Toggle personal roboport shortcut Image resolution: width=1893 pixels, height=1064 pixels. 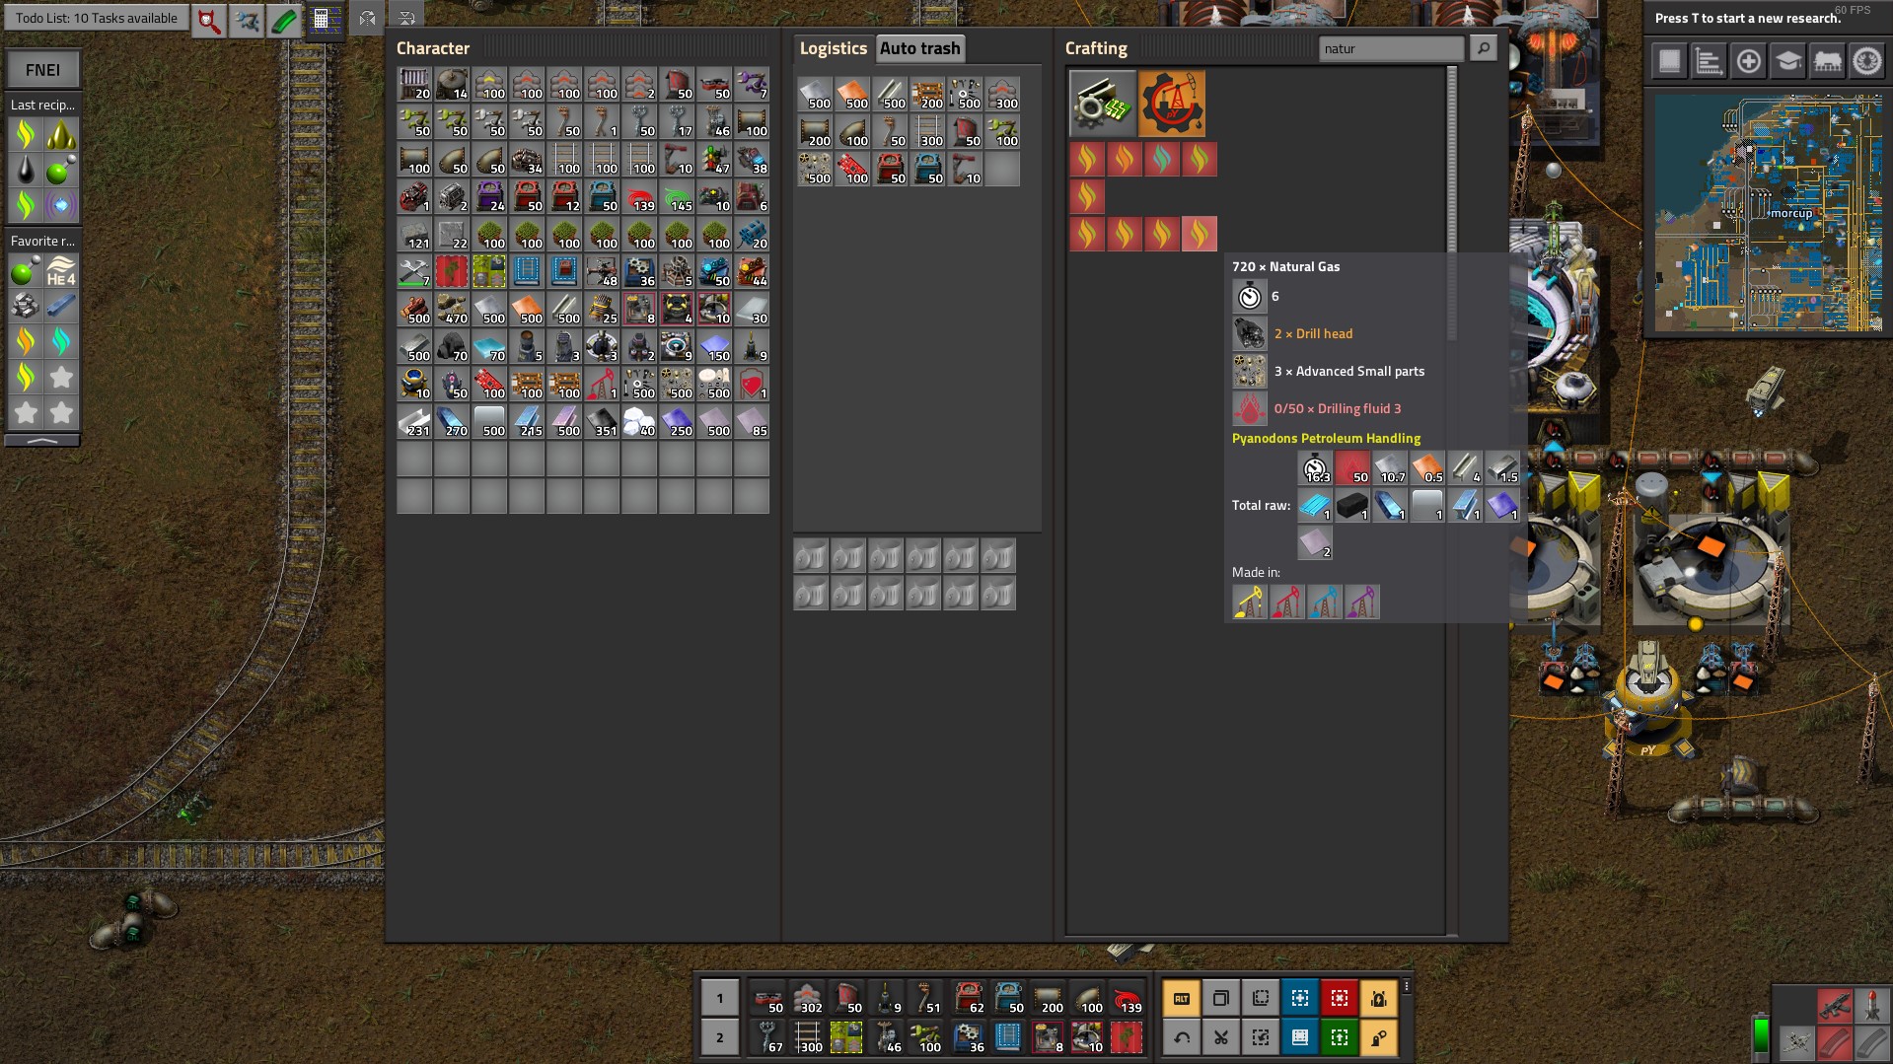1378,998
